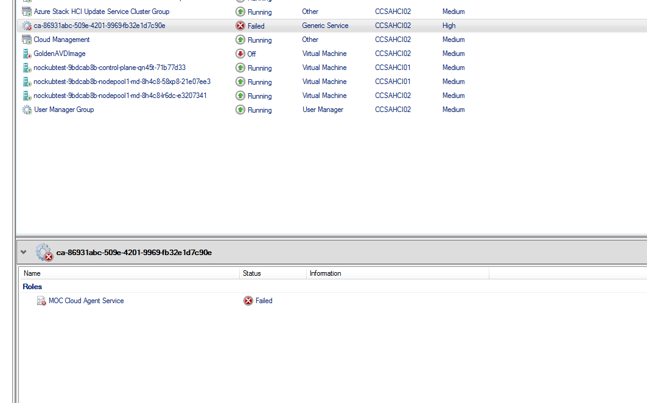Select the GoldenAVDImage role name
This screenshot has height=403, width=647.
pos(60,54)
